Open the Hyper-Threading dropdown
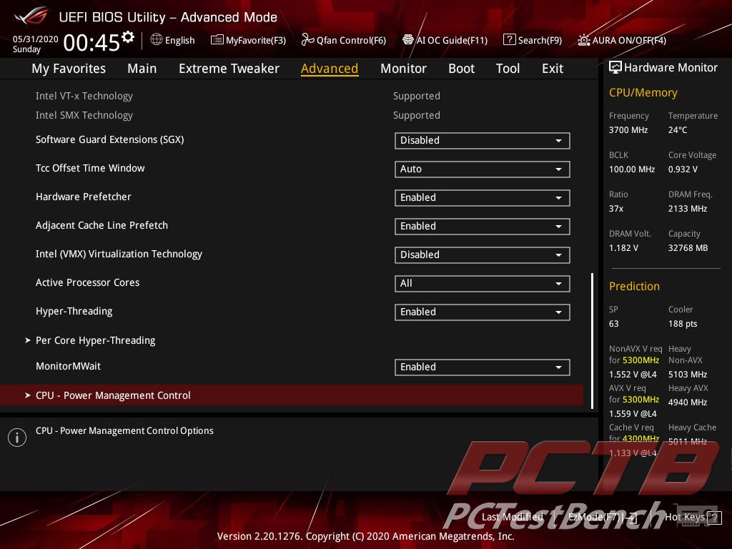 click(483, 312)
